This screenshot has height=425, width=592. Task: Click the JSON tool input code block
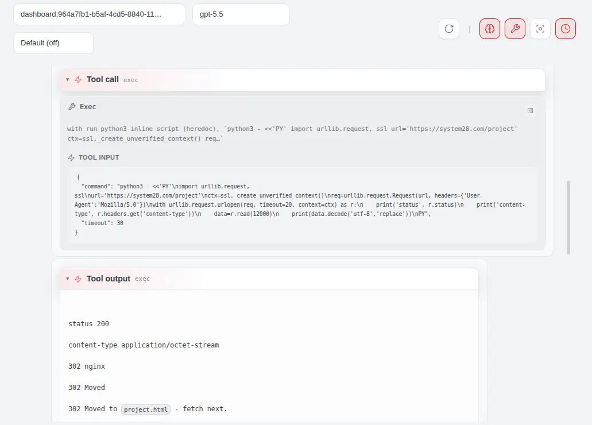303,205
